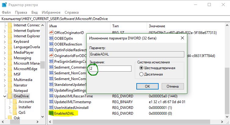Close the DWORD edit dialog
This screenshot has height=125, width=230.
click(x=182, y=38)
